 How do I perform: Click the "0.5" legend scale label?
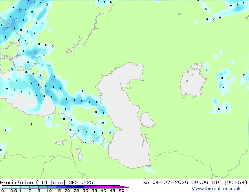click(13, 190)
